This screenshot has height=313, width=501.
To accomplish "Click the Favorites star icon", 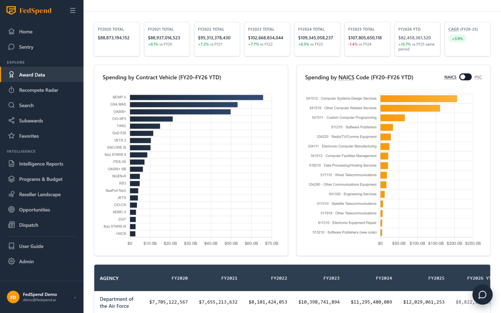I will tap(11, 136).
